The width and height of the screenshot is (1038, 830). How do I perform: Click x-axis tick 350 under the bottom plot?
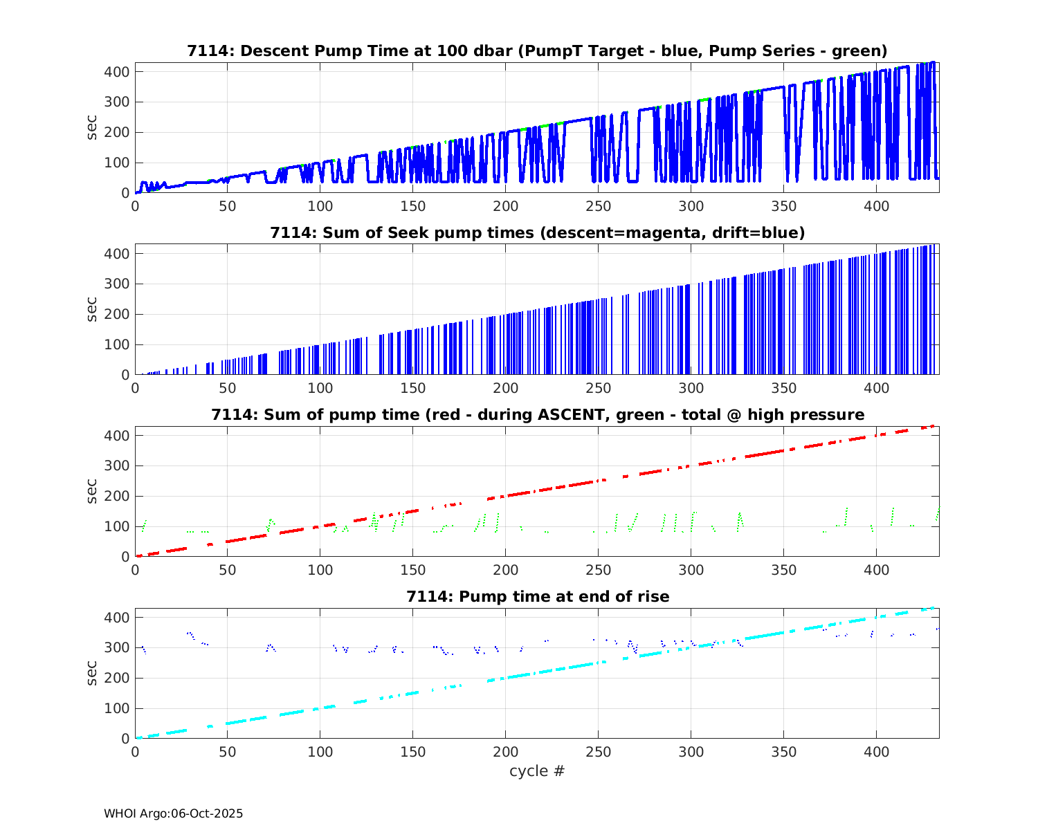[x=784, y=752]
